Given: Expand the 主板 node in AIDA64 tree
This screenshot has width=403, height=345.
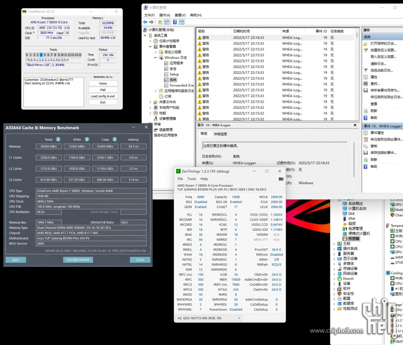Looking at the screenshot, I should tap(334, 244).
